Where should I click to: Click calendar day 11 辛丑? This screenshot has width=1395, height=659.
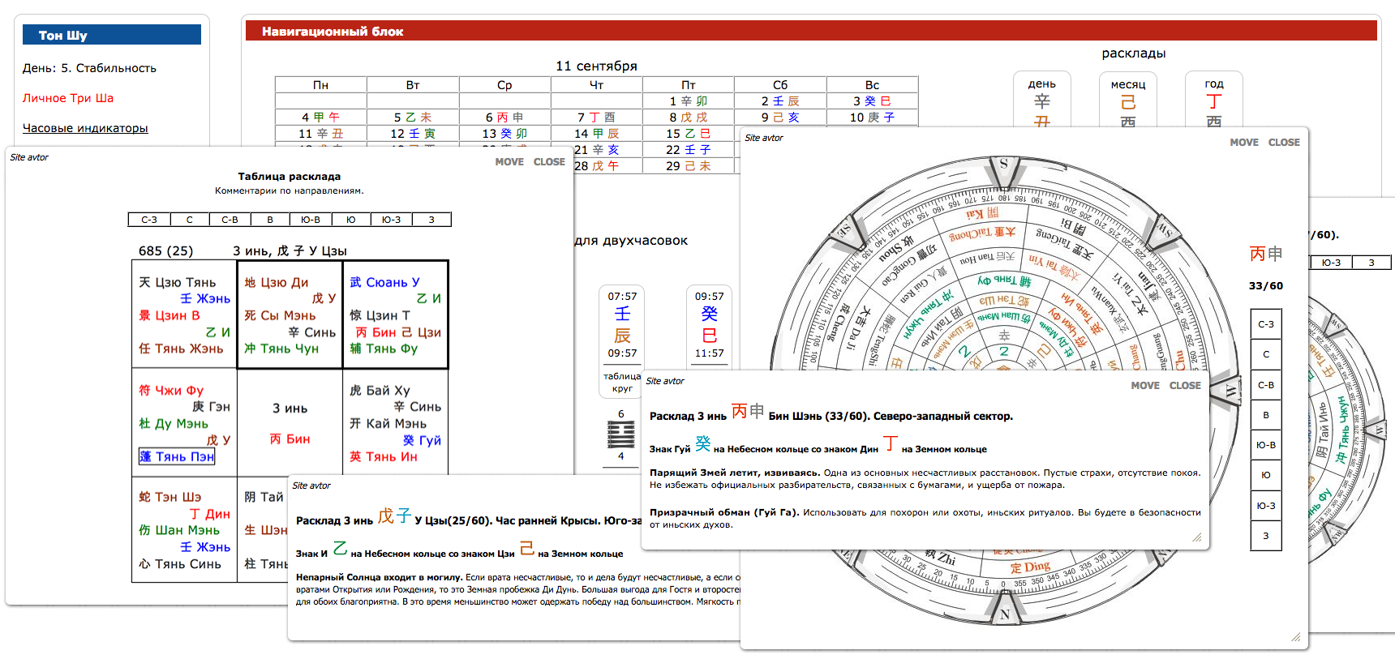pos(321,134)
